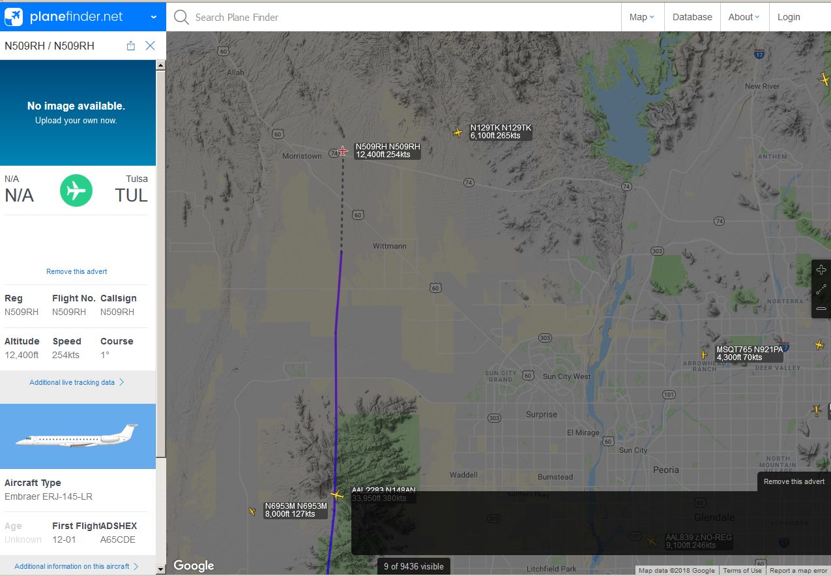Focus the Search Plane Finder field
The image size is (831, 576).
pyautogui.click(x=404, y=18)
